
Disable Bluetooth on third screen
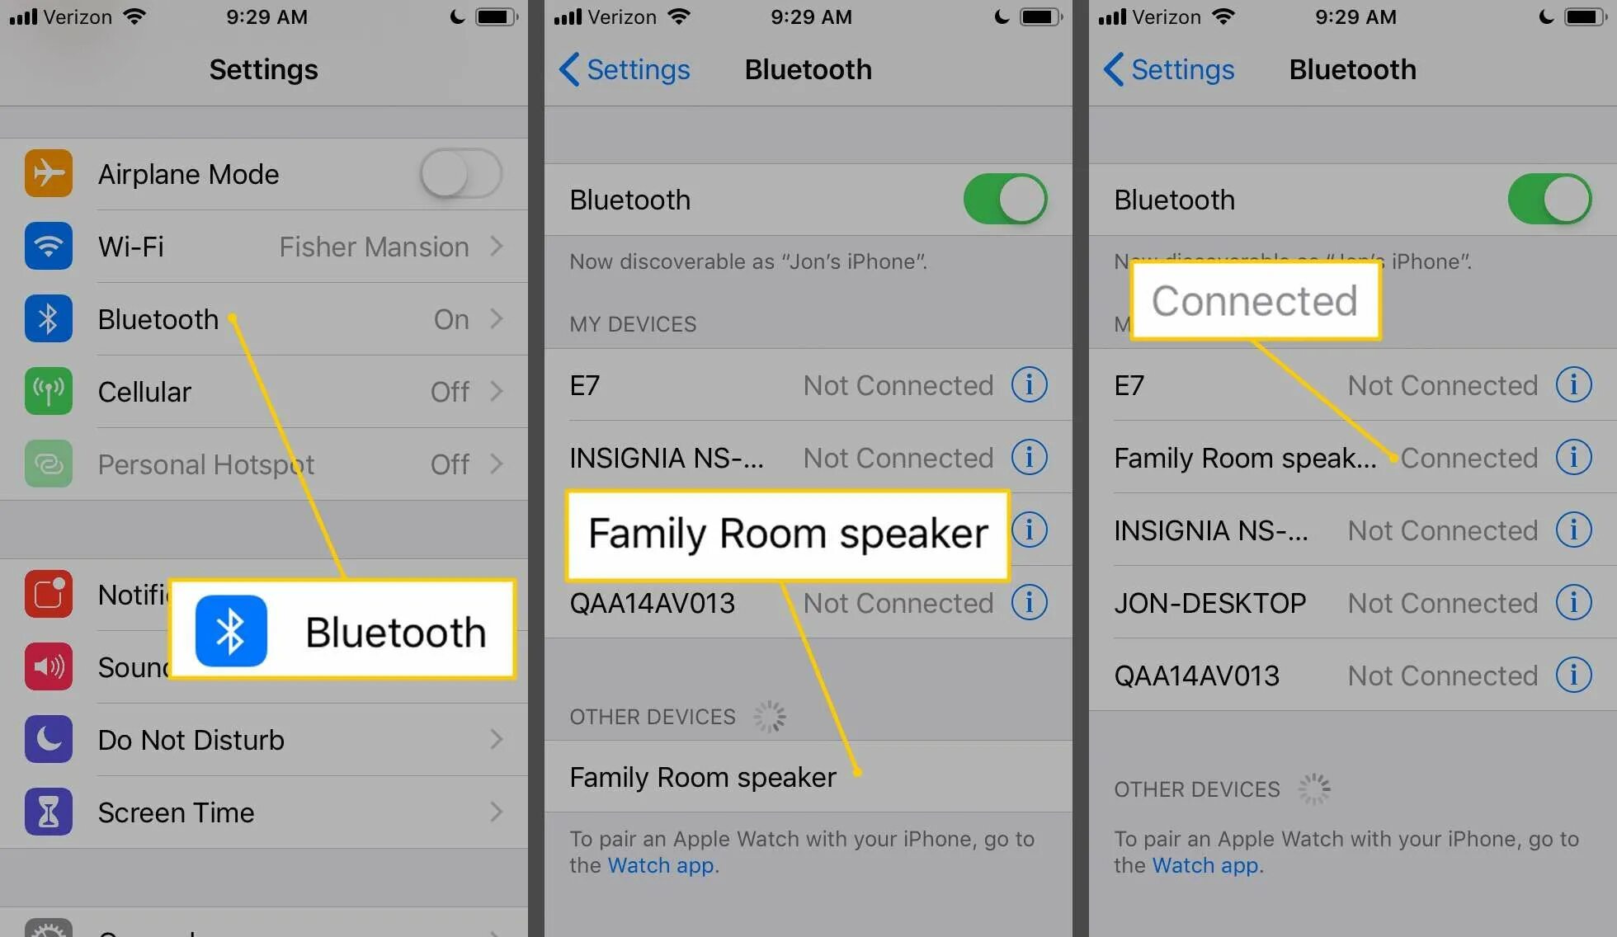(x=1553, y=199)
